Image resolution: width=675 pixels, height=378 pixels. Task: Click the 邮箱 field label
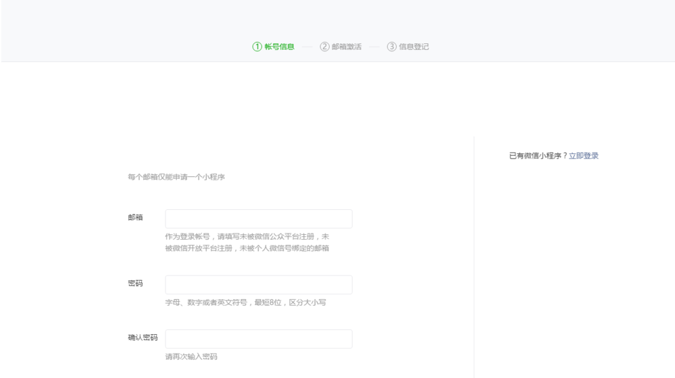135,217
